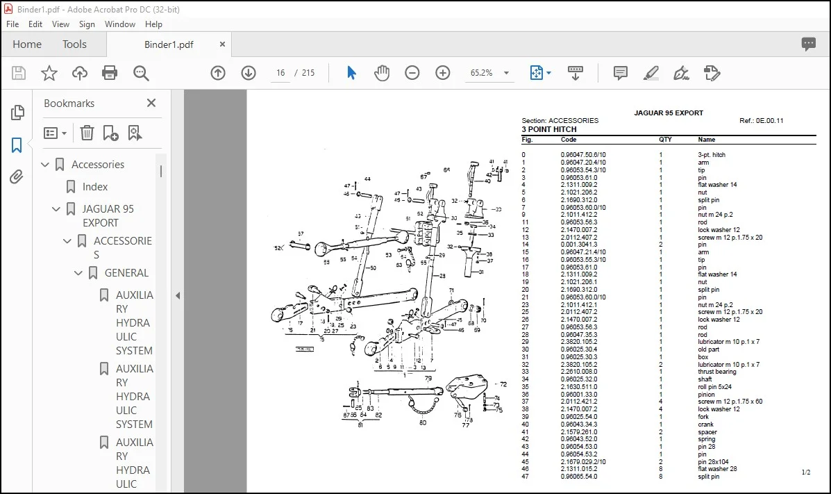The height and width of the screenshot is (494, 831).
Task: Open the Help menu
Action: [153, 24]
